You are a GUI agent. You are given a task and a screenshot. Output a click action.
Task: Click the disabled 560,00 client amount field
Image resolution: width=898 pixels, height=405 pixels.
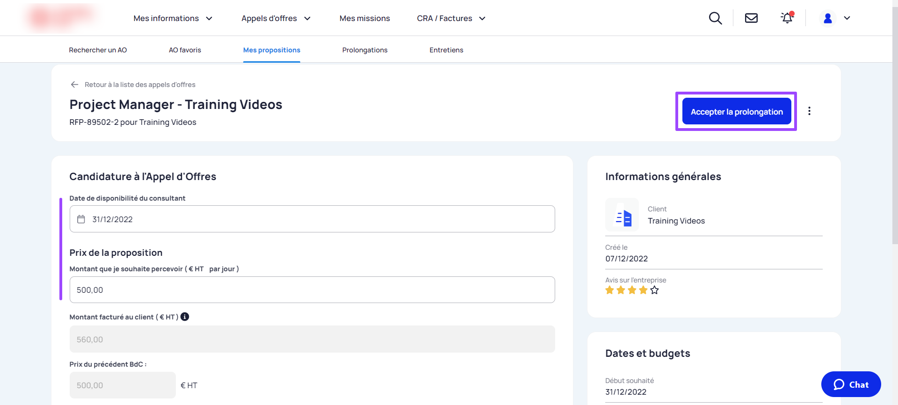(312, 339)
